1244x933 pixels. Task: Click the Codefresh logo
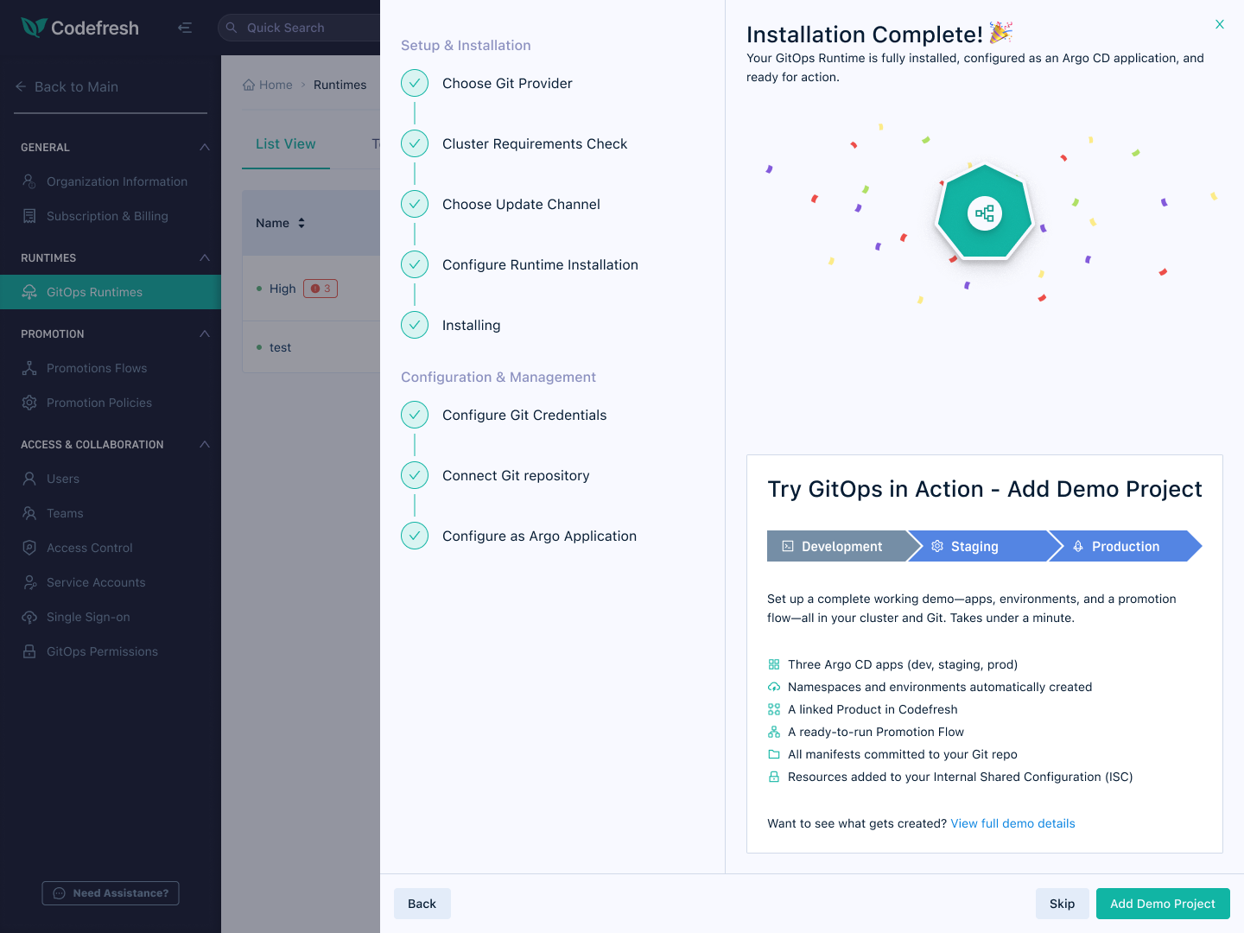[x=79, y=28]
